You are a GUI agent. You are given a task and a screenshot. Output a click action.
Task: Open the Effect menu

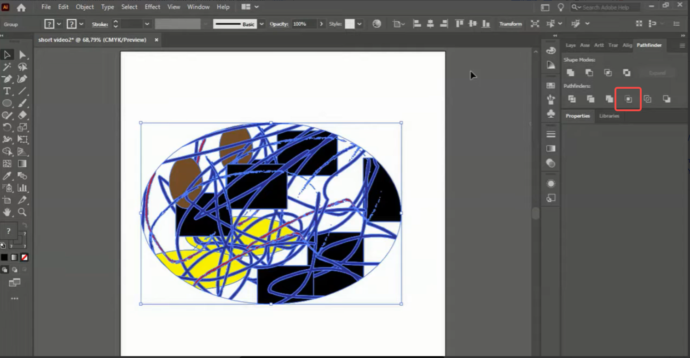(152, 7)
